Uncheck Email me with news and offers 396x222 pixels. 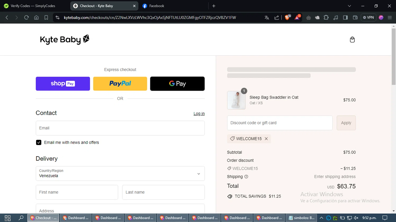[x=39, y=142]
